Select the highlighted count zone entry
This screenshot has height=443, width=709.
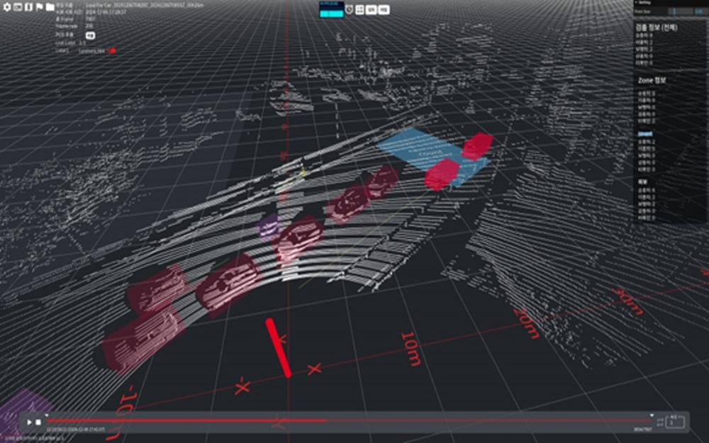coord(645,133)
